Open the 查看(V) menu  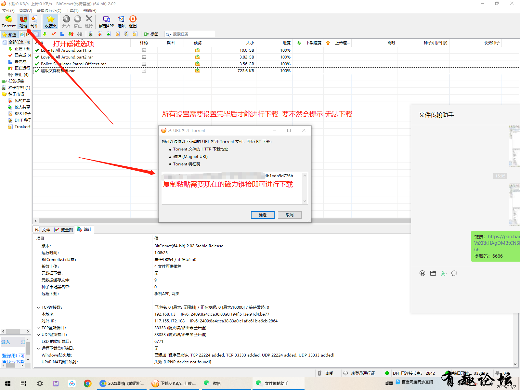point(26,11)
